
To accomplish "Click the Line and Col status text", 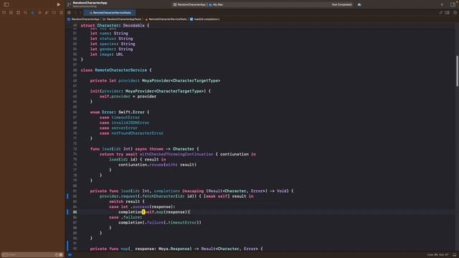I will point(437,255).
